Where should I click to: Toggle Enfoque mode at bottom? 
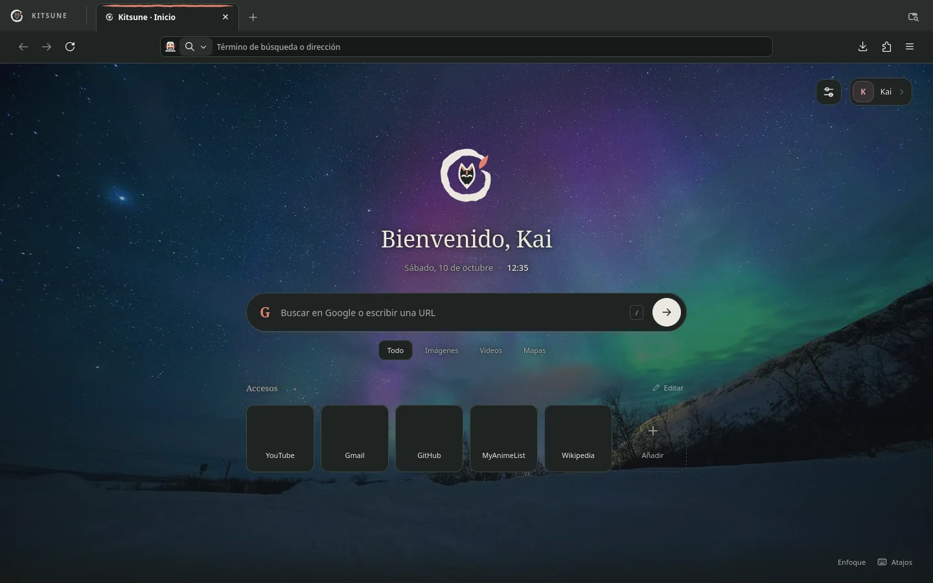(x=851, y=562)
